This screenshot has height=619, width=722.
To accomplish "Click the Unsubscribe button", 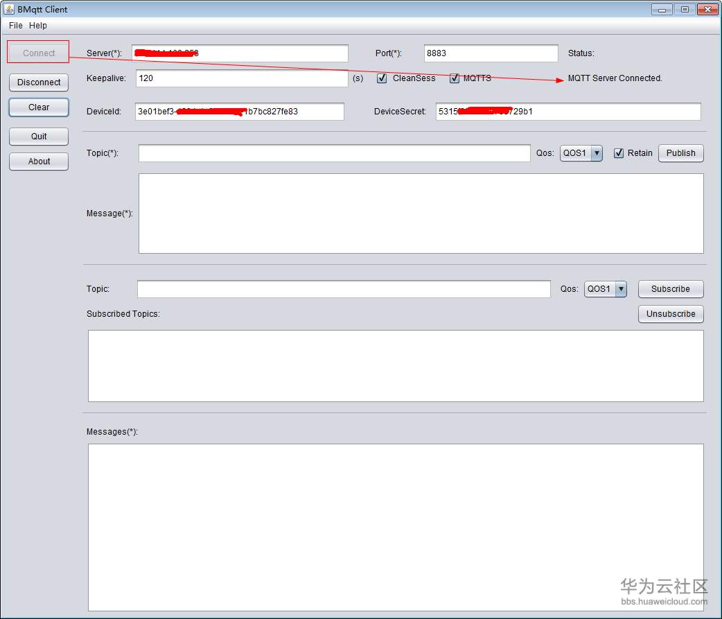I will point(671,313).
